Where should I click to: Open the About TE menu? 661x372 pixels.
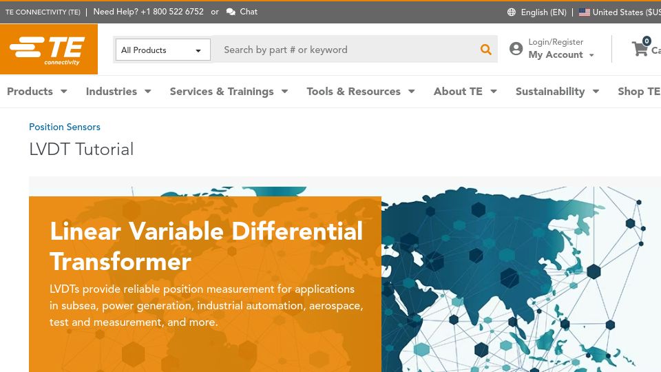click(458, 92)
